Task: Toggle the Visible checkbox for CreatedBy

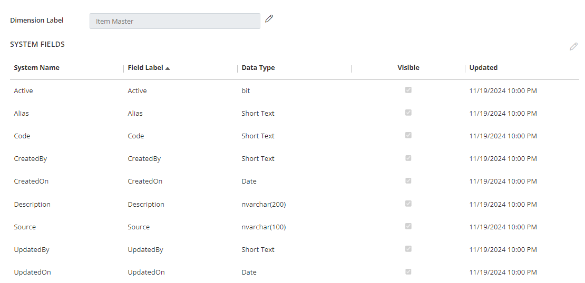Action: 408,158
